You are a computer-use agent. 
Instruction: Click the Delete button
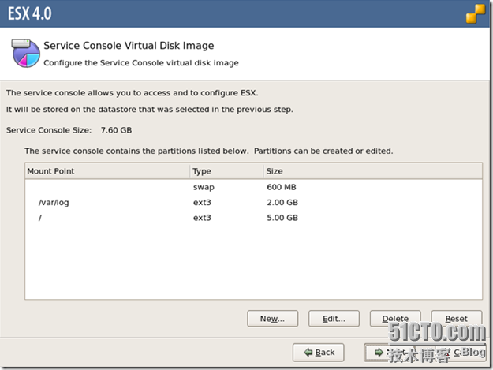click(395, 319)
